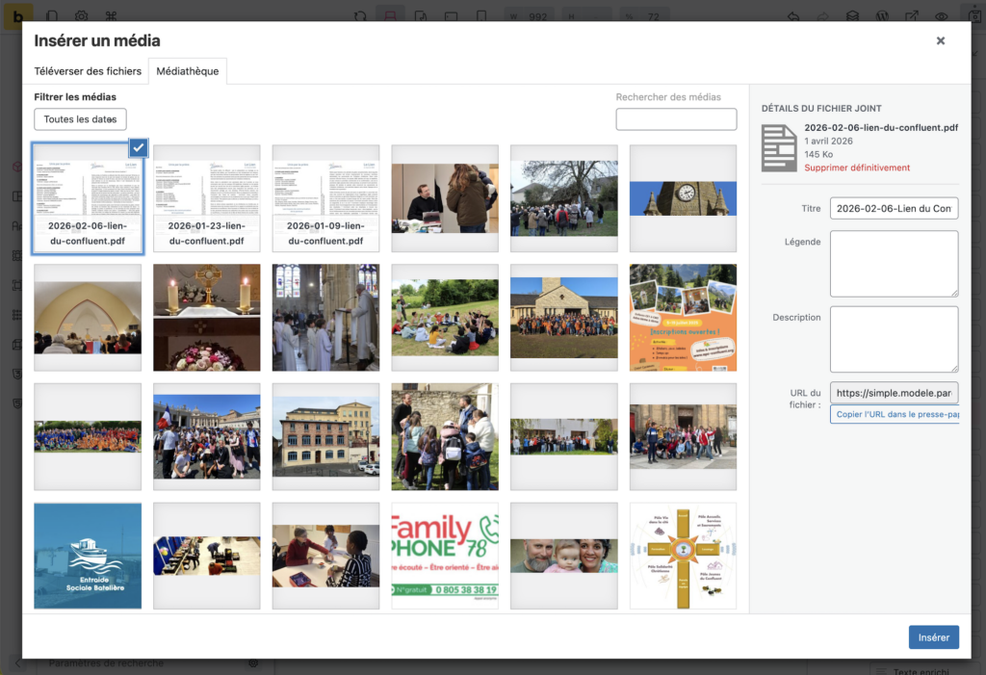Screen dimensions: 986x675
Task: Click the URL du fichier field
Action: click(x=894, y=393)
